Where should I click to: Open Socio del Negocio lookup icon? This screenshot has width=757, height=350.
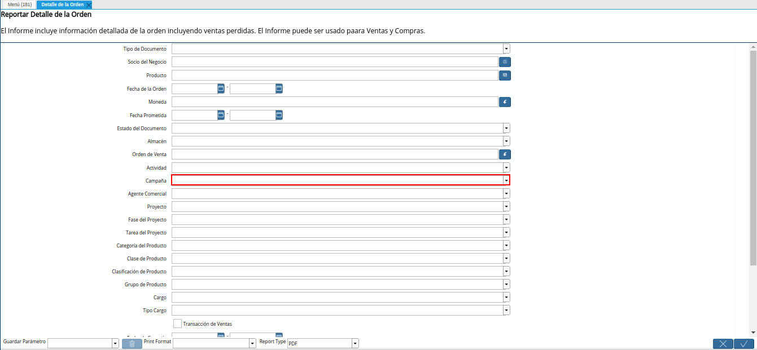505,62
